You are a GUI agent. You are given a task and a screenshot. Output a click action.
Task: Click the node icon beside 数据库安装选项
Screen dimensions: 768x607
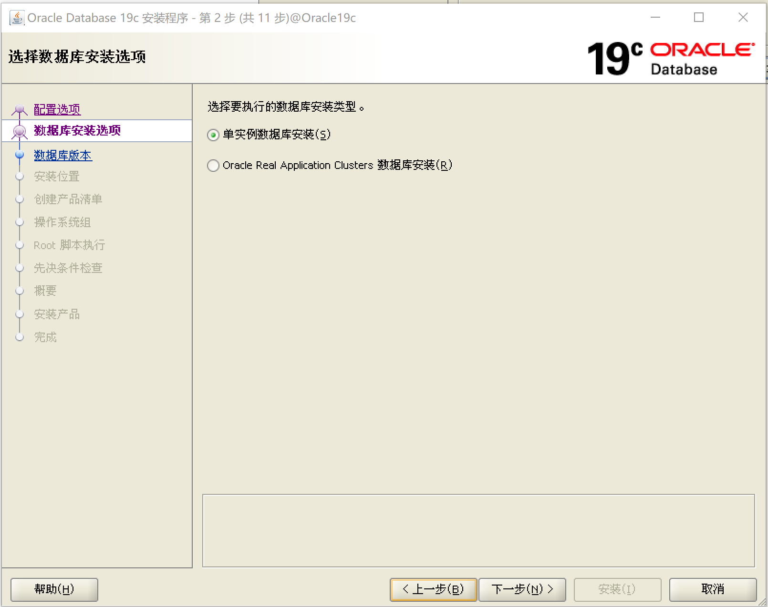click(19, 131)
